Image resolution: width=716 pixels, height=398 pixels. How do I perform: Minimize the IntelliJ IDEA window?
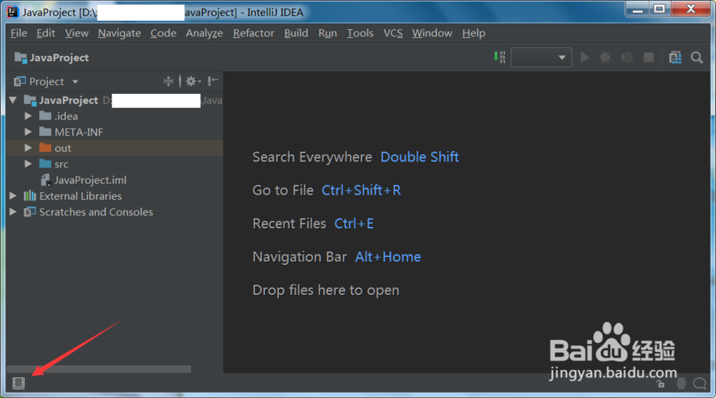point(638,9)
